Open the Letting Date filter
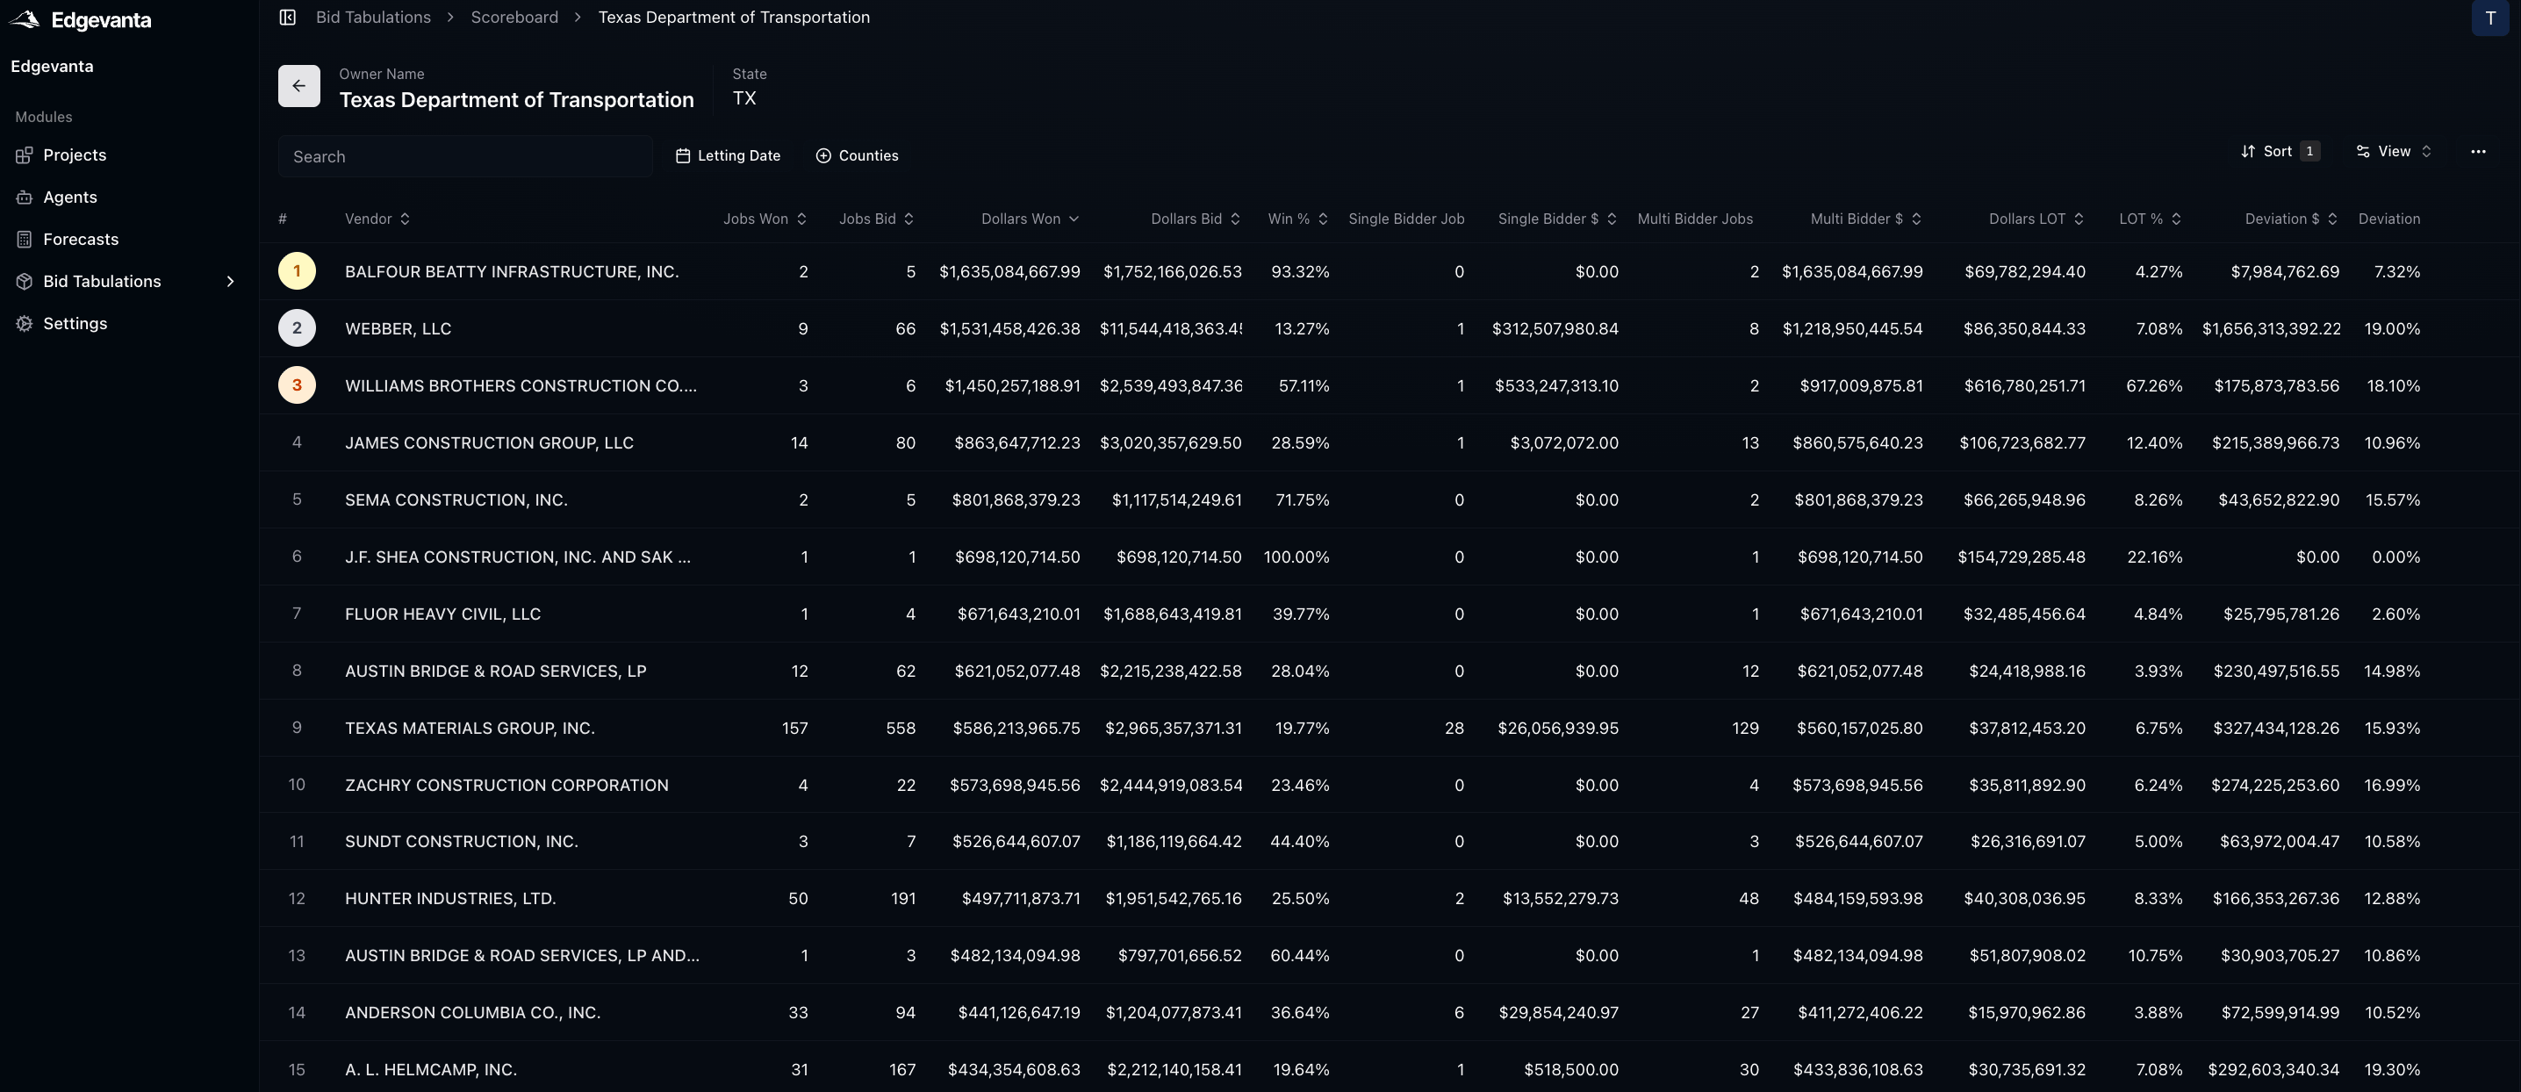The width and height of the screenshot is (2521, 1092). pos(727,155)
